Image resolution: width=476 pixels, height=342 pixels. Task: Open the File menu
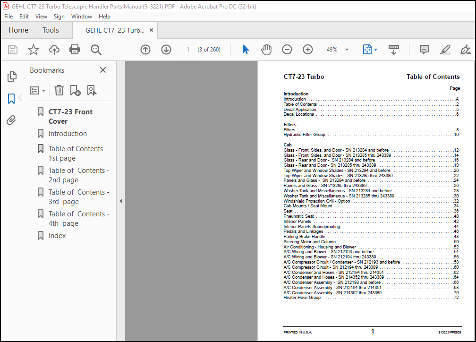tap(8, 17)
